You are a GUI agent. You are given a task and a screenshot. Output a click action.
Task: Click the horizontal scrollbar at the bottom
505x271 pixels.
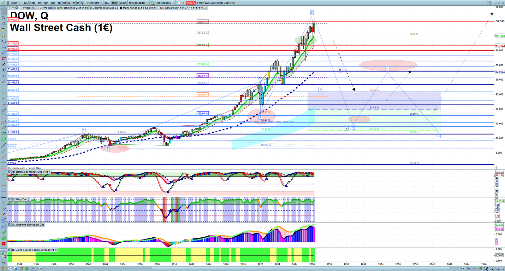point(252,269)
